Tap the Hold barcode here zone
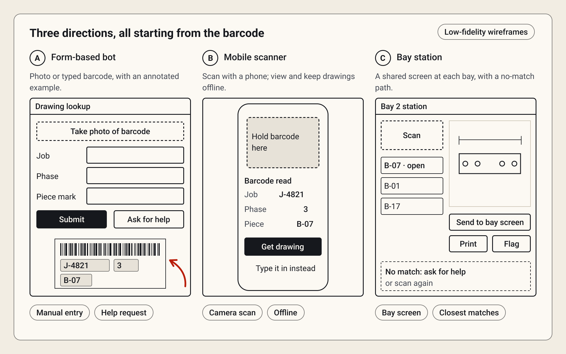This screenshot has height=354, width=566. tap(283, 143)
